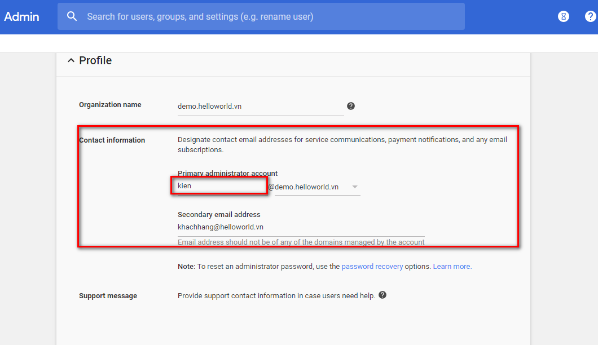Click the Profile section heading
Screen dimensions: 598x345
95,60
